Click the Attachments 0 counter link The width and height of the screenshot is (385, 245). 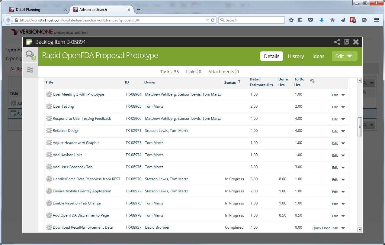click(x=223, y=72)
